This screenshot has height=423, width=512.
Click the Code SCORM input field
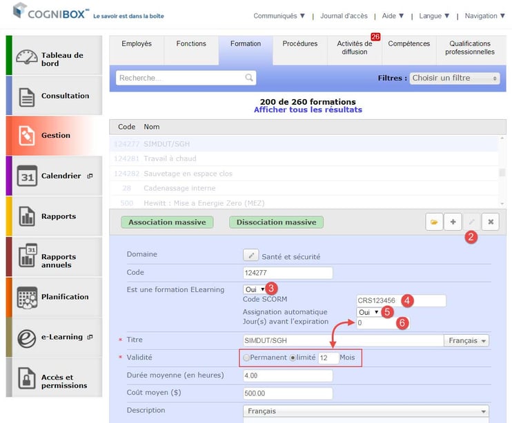pyautogui.click(x=401, y=300)
